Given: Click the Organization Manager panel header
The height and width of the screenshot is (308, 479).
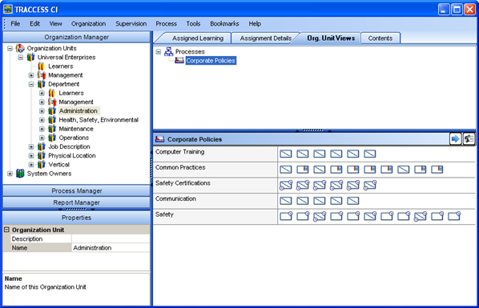Looking at the screenshot, I should point(76,37).
